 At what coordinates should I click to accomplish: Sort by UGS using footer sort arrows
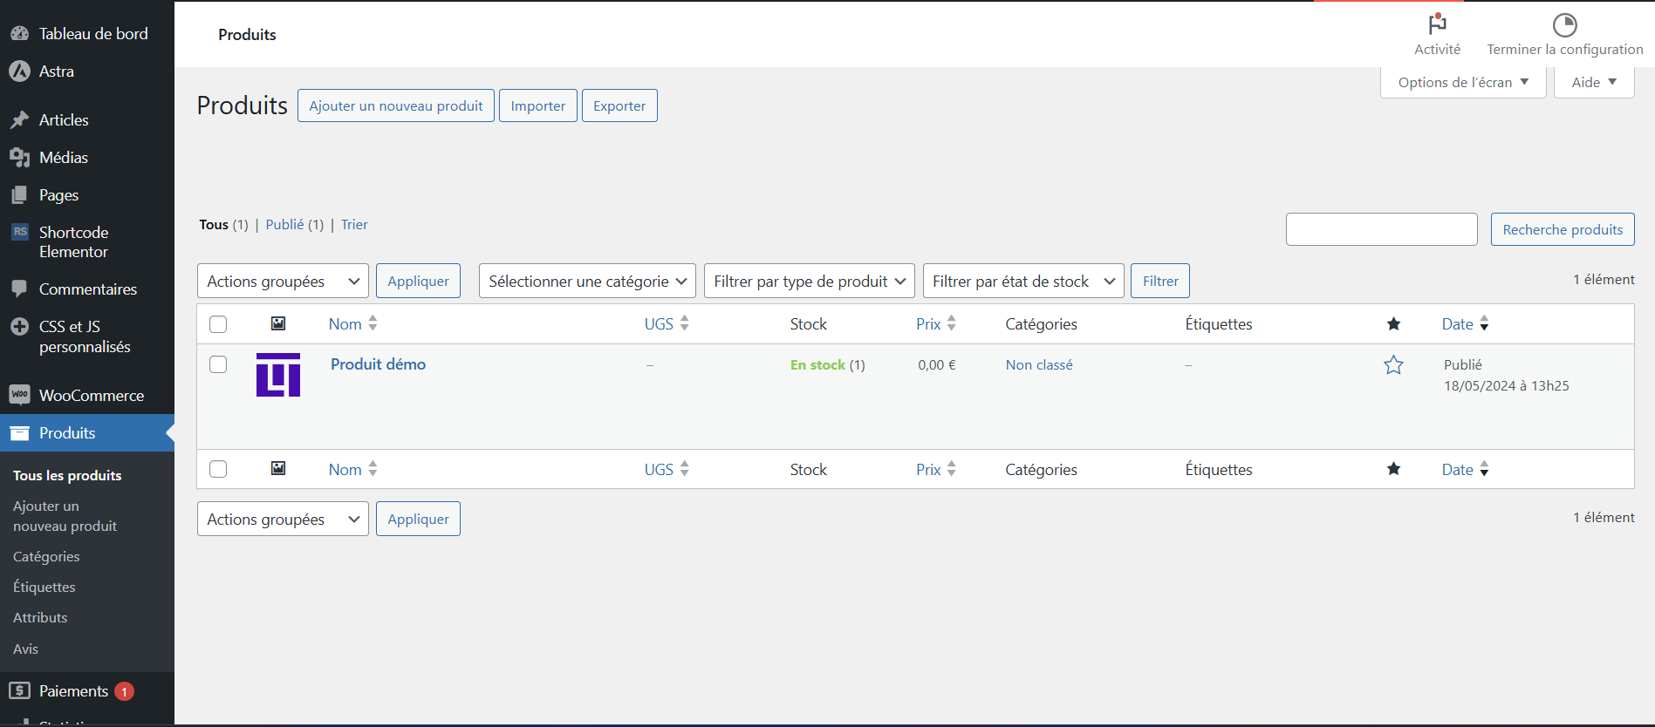coord(684,469)
